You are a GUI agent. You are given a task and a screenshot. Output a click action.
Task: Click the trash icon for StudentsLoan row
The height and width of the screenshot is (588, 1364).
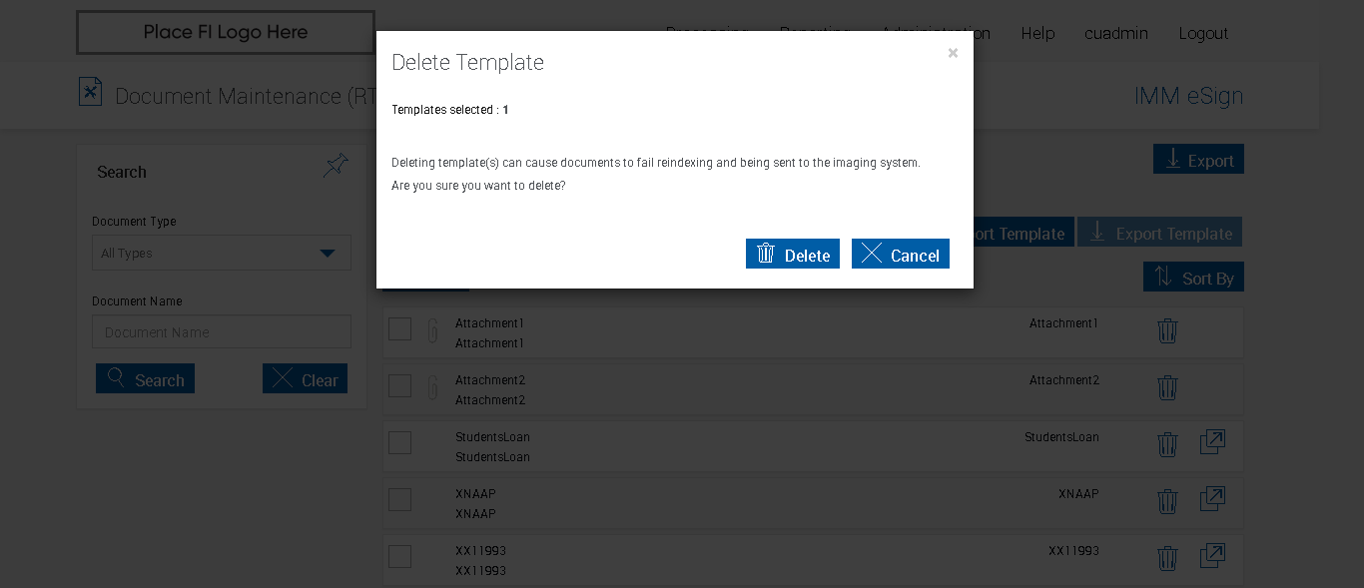click(1167, 444)
